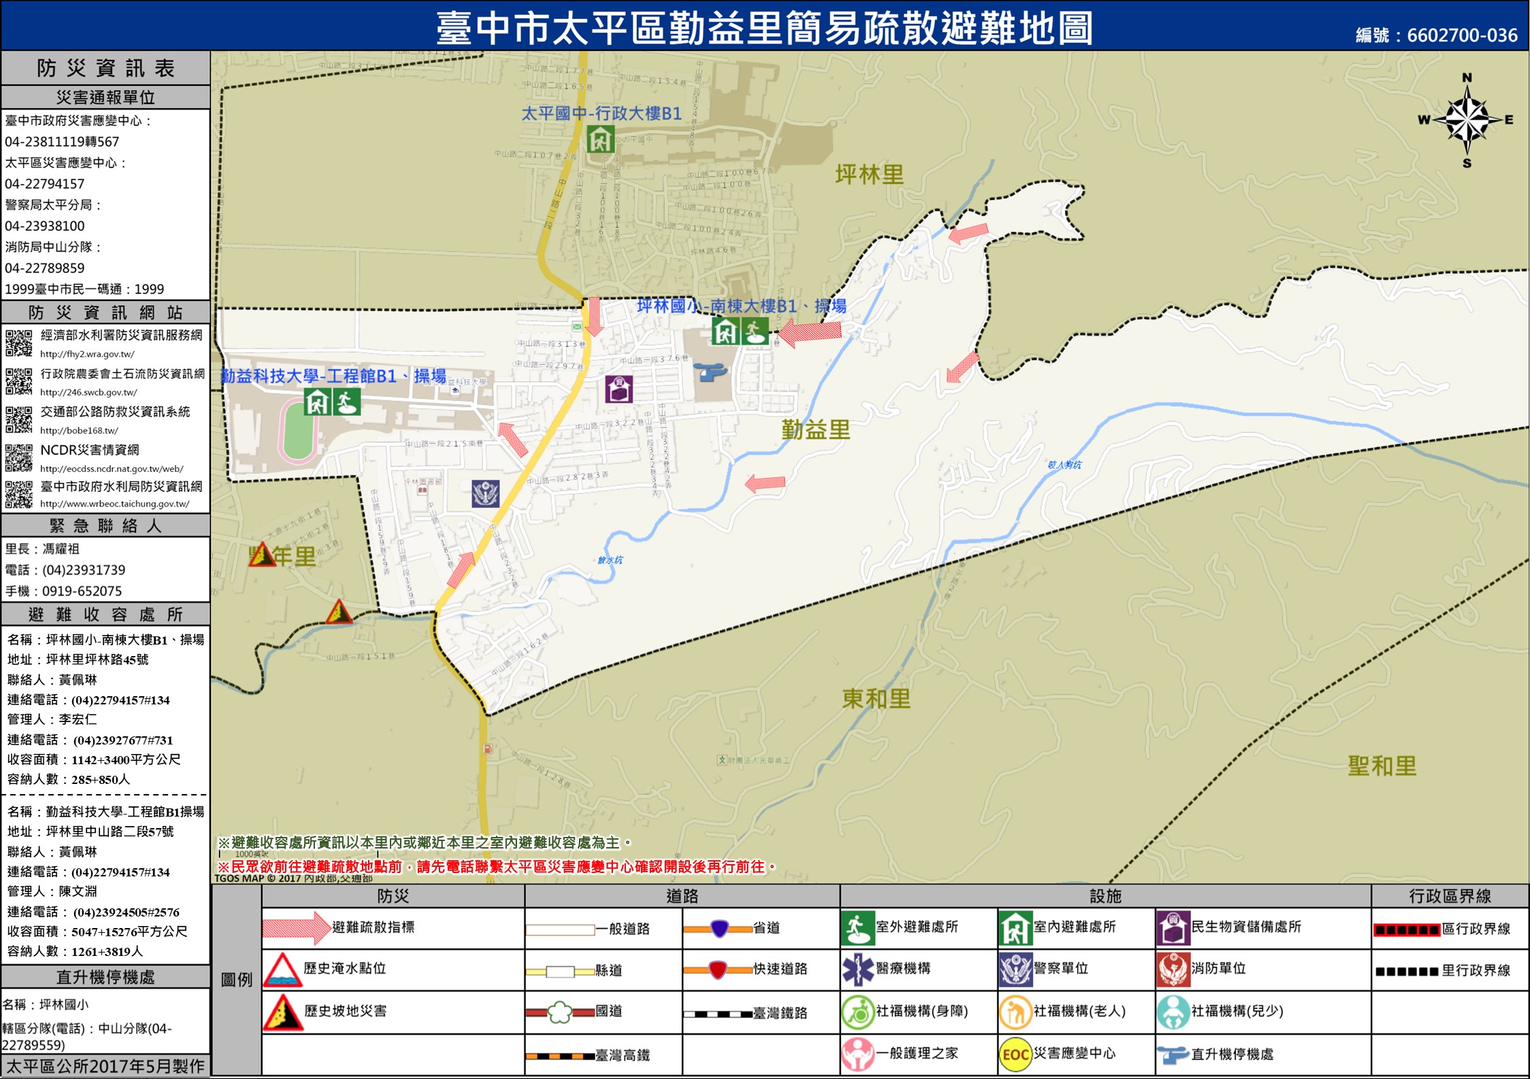Click the outdoor shelter icon at 坪林國小
Image resolution: width=1530 pixels, height=1079 pixels.
click(754, 331)
